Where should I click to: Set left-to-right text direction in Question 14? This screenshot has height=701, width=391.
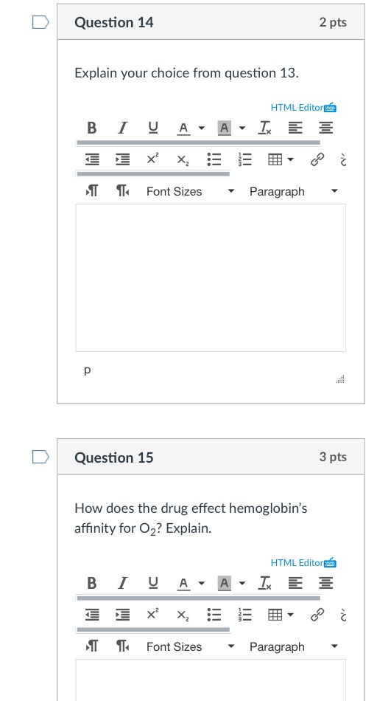tap(91, 191)
